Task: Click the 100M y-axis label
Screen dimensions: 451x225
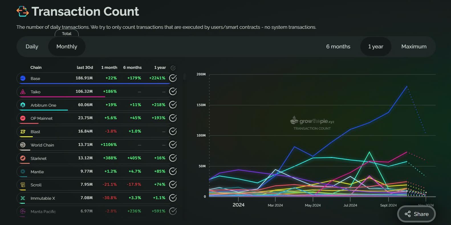Action: [x=201, y=135]
